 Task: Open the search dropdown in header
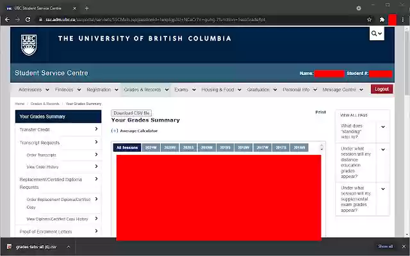(x=377, y=33)
